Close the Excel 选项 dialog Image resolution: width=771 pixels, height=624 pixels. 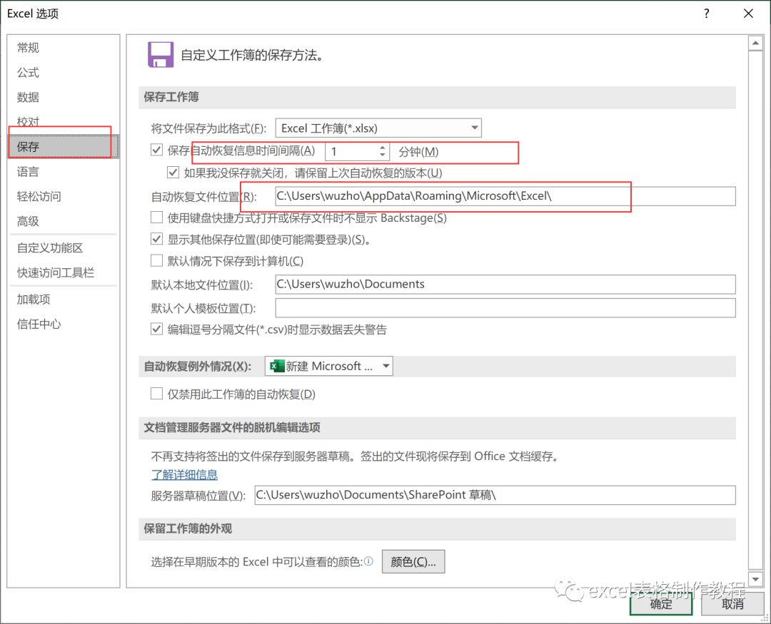coord(748,14)
